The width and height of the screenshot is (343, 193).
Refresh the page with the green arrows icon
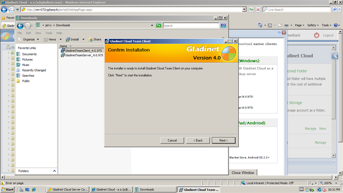251,9
